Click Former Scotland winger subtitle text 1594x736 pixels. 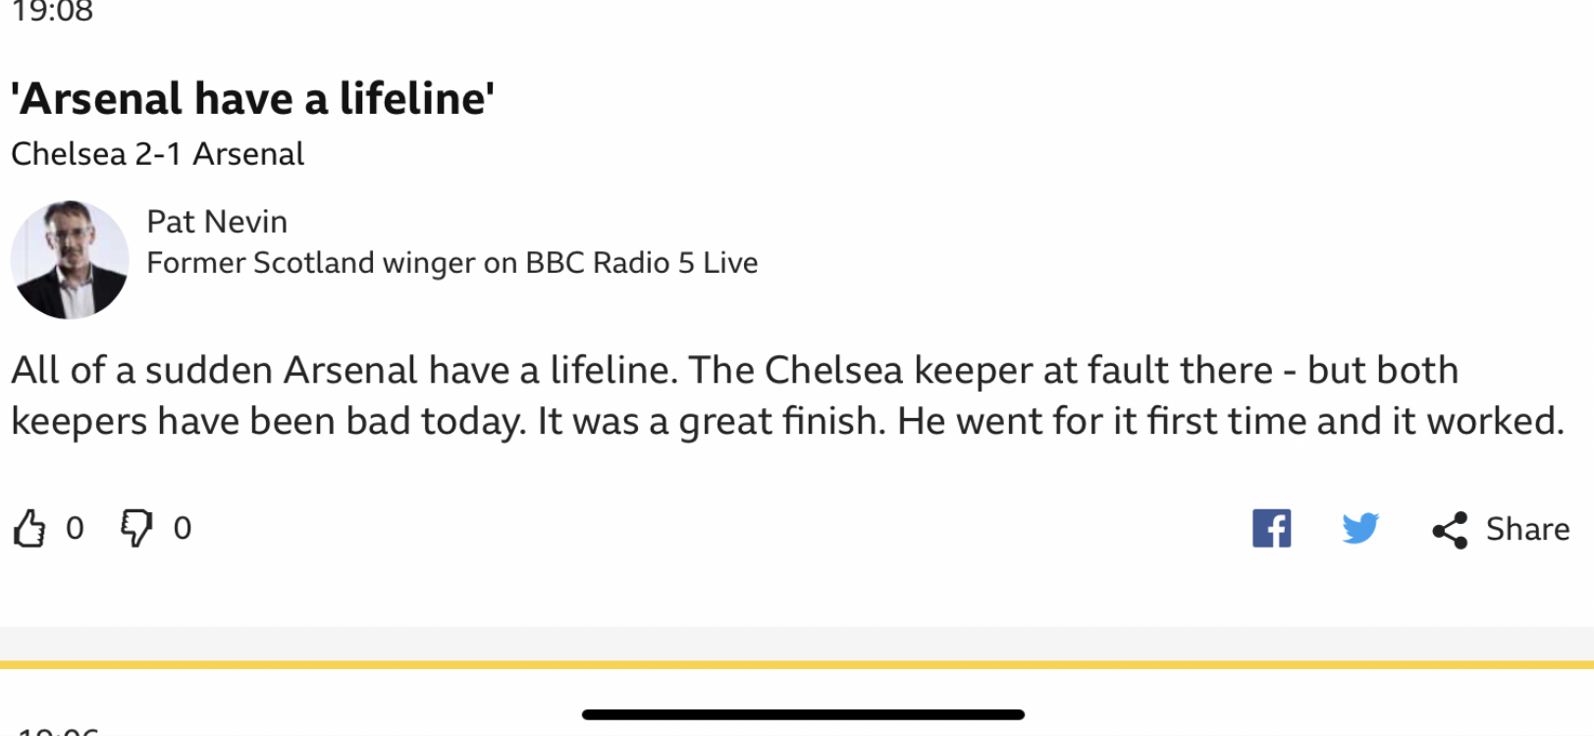click(452, 263)
